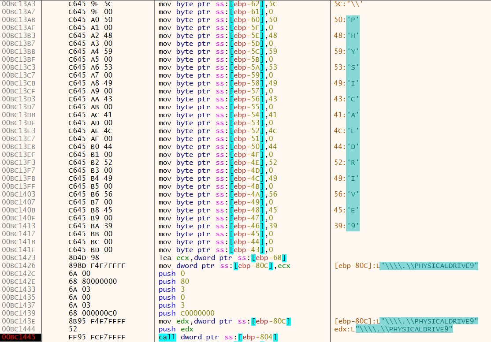
Task: Click mov byte ptr ss:[ebp-5E],48 instruction
Action: point(218,36)
